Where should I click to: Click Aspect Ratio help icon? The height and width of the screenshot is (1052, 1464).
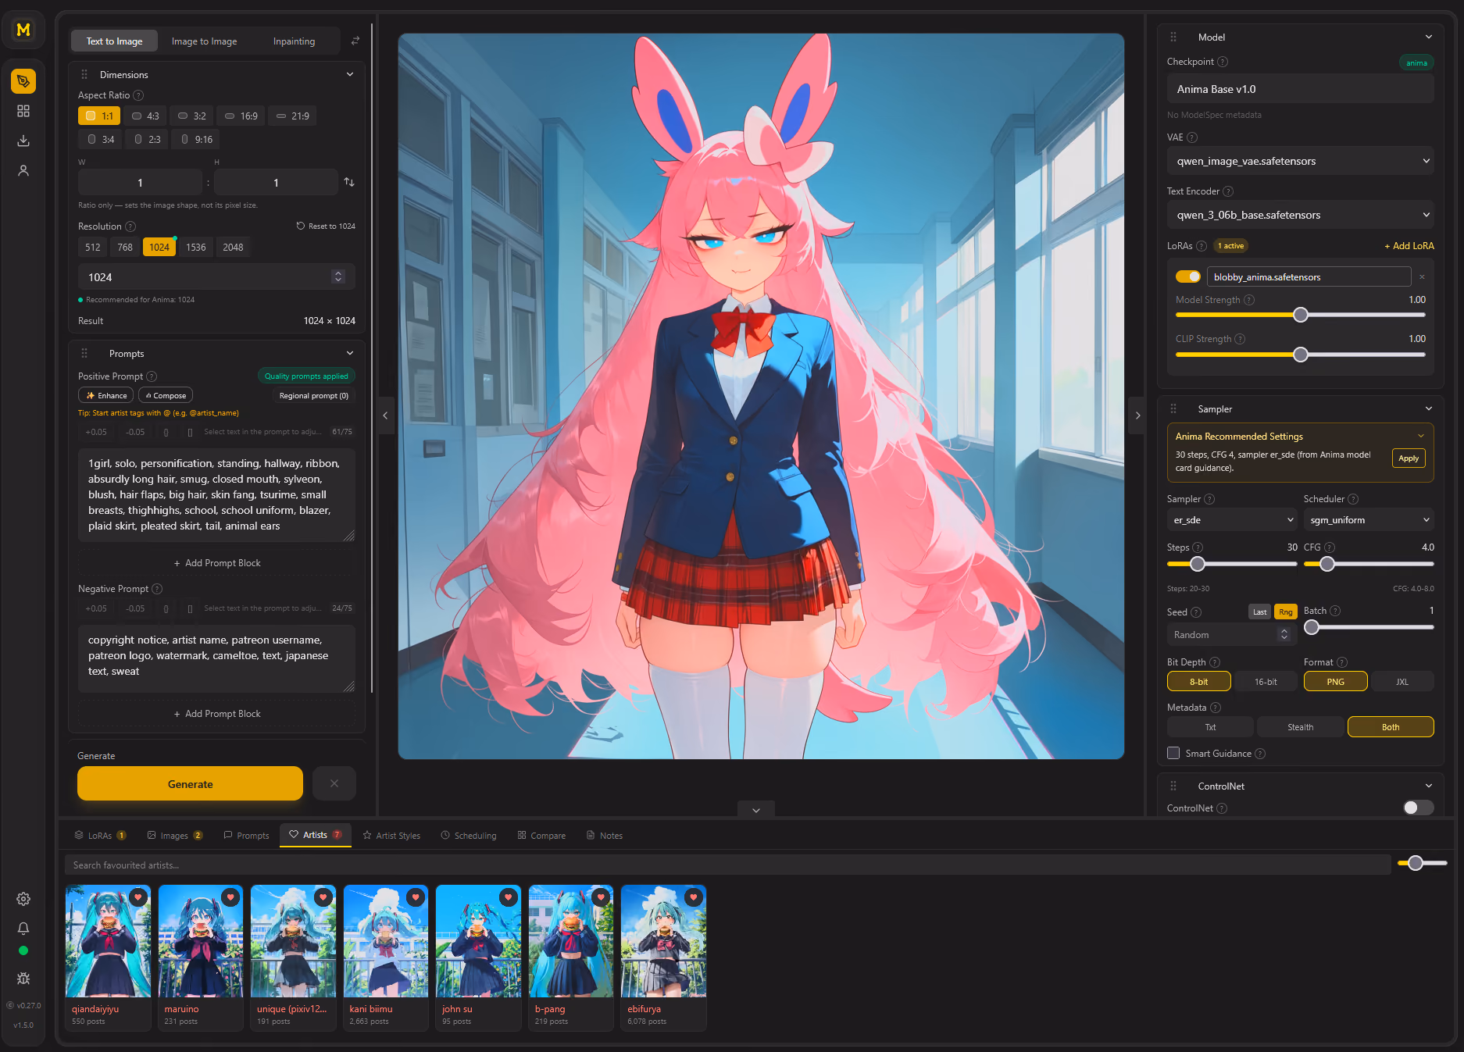[138, 95]
